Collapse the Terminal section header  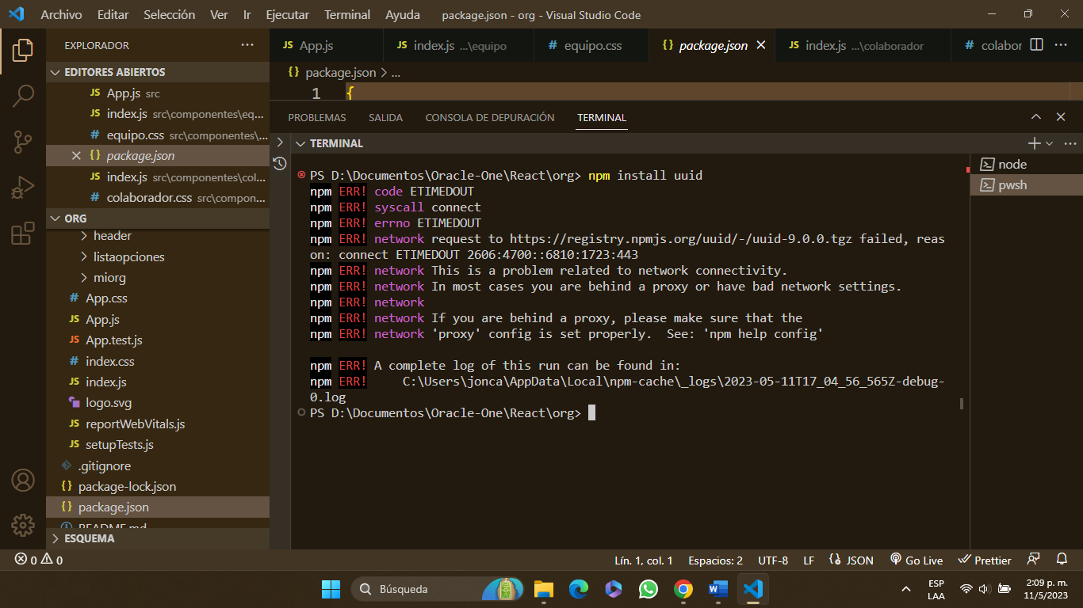[336, 143]
